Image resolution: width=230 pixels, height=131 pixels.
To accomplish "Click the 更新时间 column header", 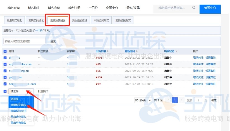I will pyautogui.click(x=130, y=51).
